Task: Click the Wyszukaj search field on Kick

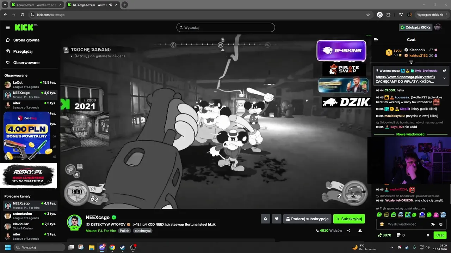Action: tap(225, 27)
